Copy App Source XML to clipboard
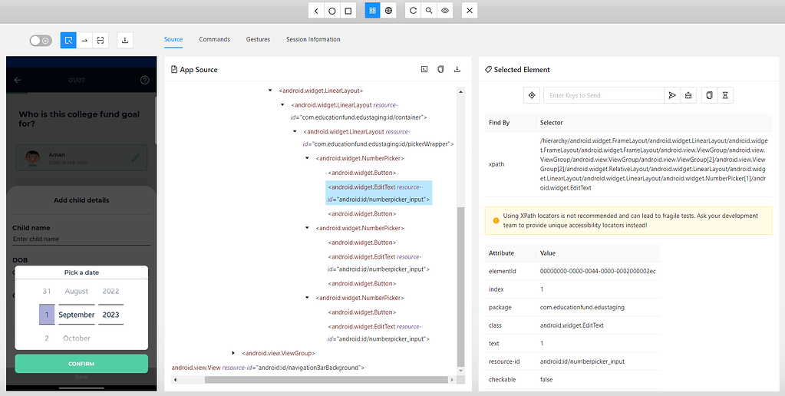Screen dimensions: 785x396 point(440,70)
